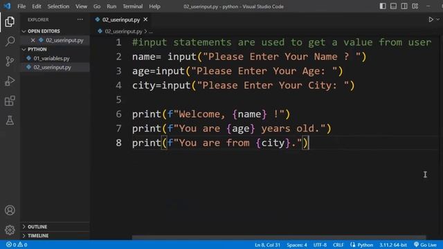
Task: Open the Testing flask view
Action: (10, 120)
